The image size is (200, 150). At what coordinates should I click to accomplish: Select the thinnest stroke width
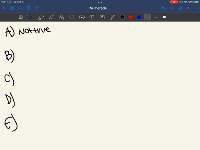click(147, 17)
